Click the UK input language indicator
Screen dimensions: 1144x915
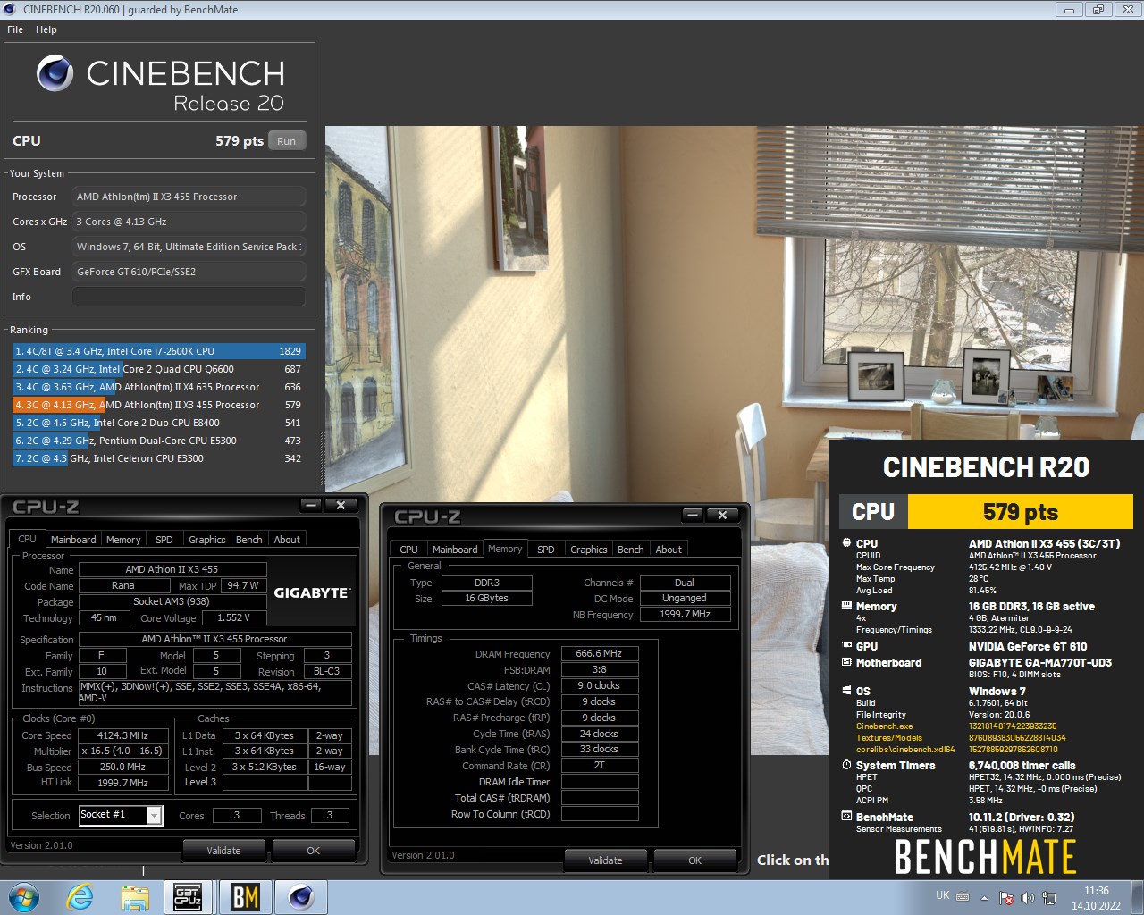943,895
